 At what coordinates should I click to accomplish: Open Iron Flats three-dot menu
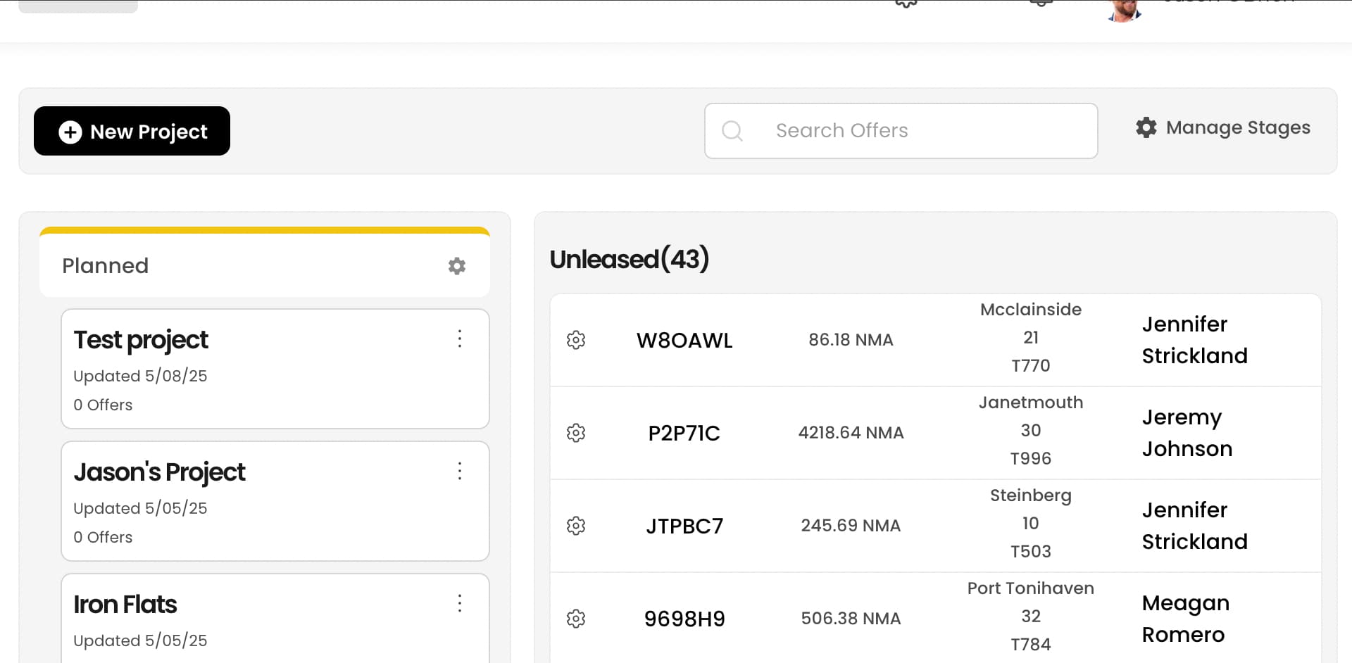click(460, 603)
